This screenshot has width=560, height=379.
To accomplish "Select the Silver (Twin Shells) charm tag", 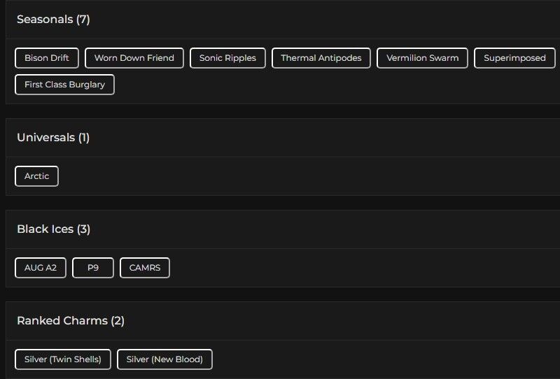I will click(63, 359).
